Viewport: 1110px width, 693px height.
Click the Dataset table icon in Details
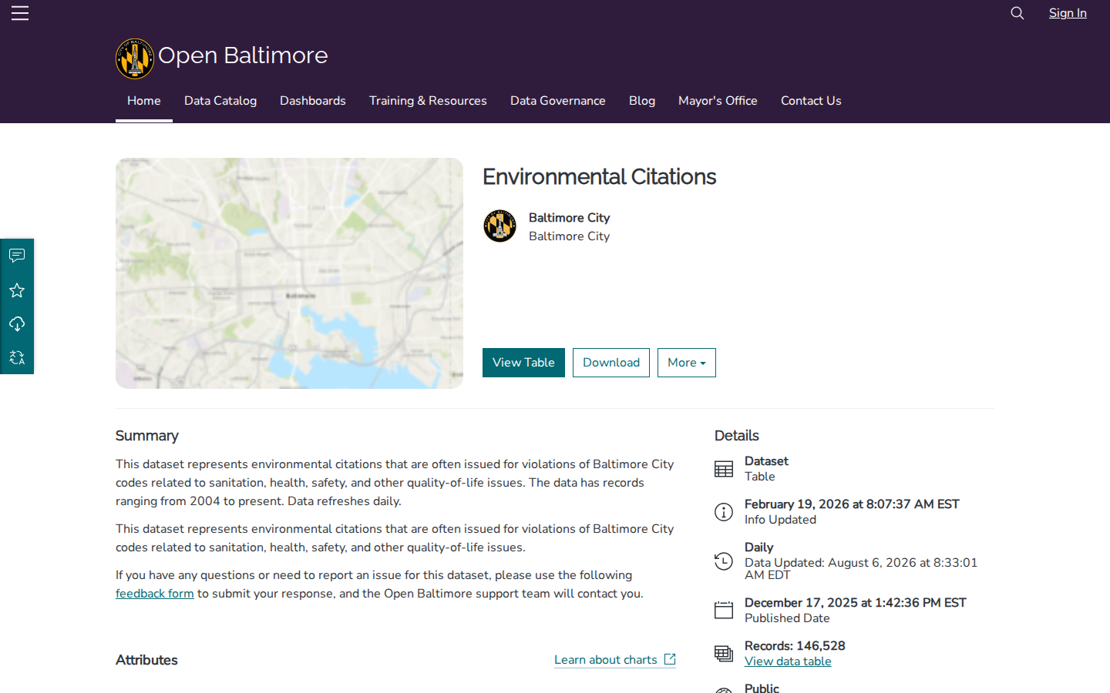(724, 469)
